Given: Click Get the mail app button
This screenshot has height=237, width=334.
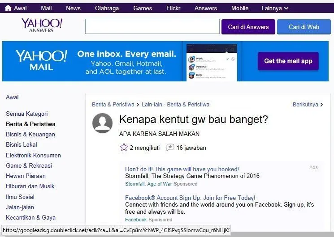Looking at the screenshot, I should click(288, 61).
